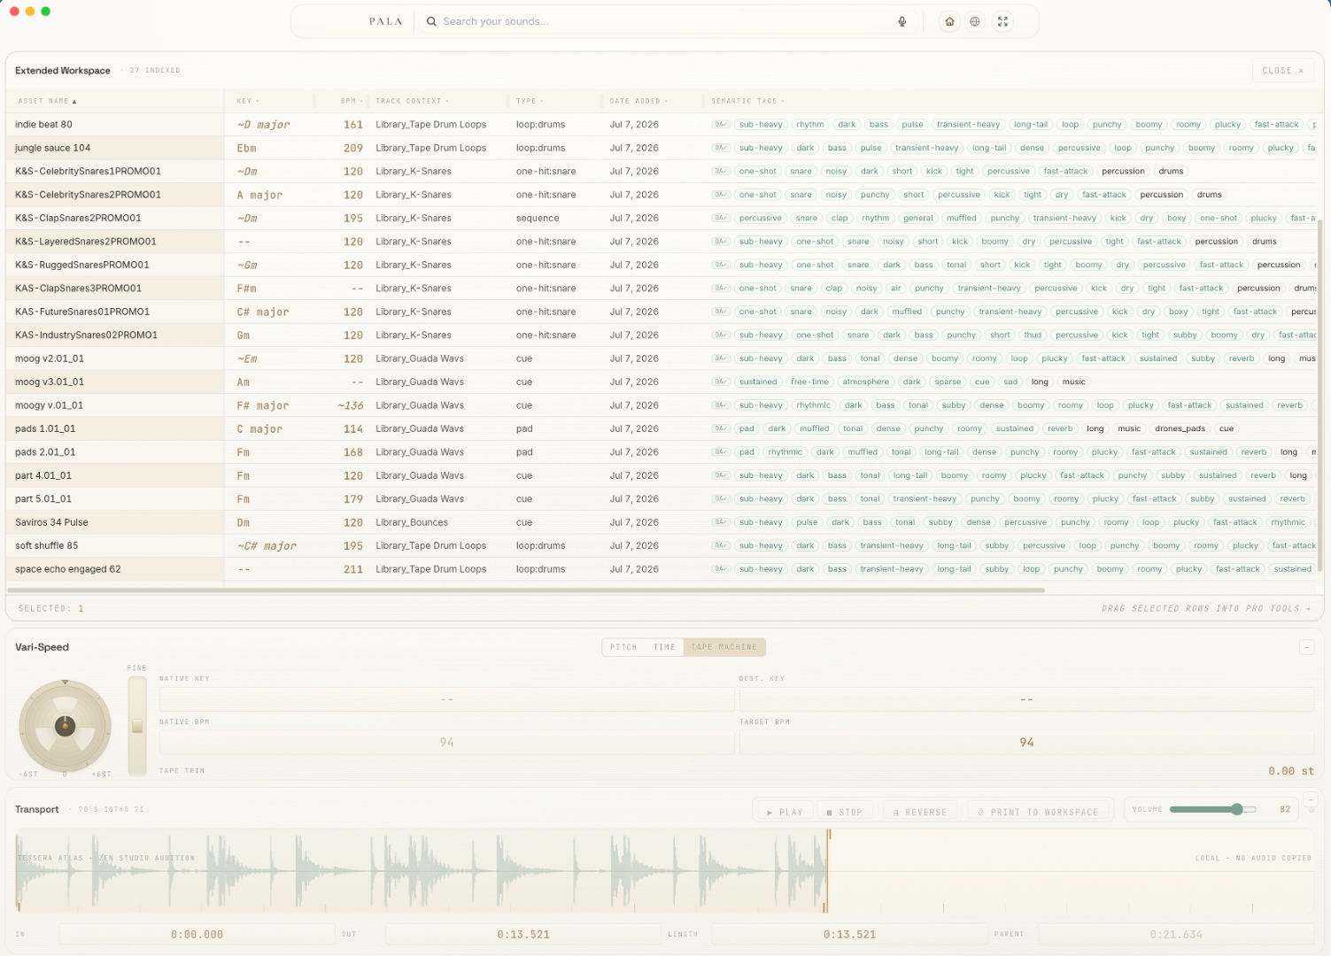1331x956 pixels.
Task: Click 'drones_pads' tag in pads 1.01_01 row
Action: [1180, 428]
